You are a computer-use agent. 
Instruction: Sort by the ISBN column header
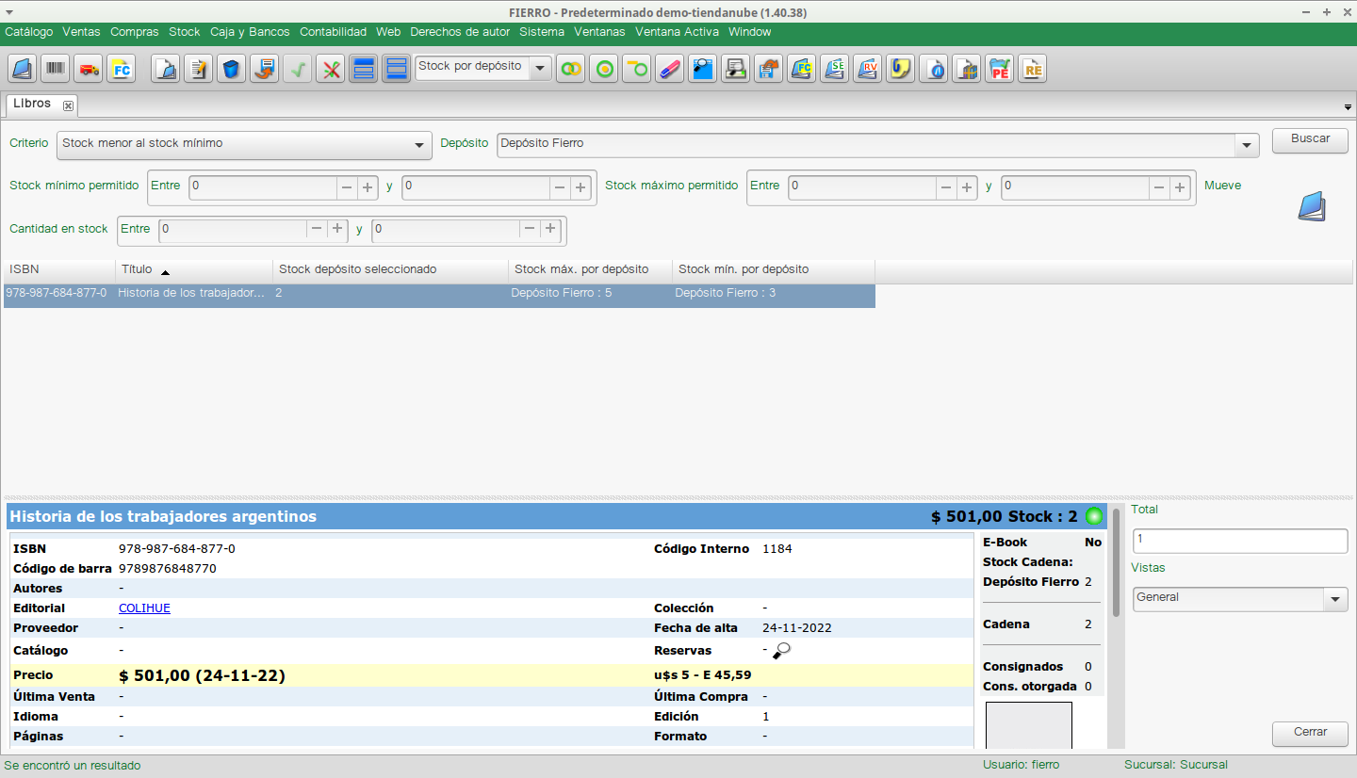[x=59, y=269]
